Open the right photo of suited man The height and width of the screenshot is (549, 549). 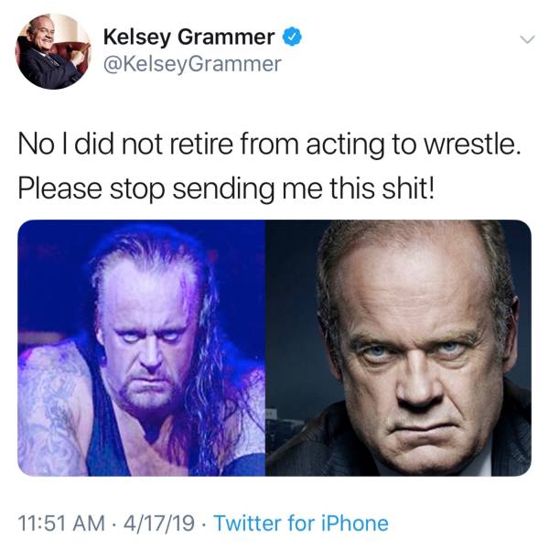pos(399,348)
